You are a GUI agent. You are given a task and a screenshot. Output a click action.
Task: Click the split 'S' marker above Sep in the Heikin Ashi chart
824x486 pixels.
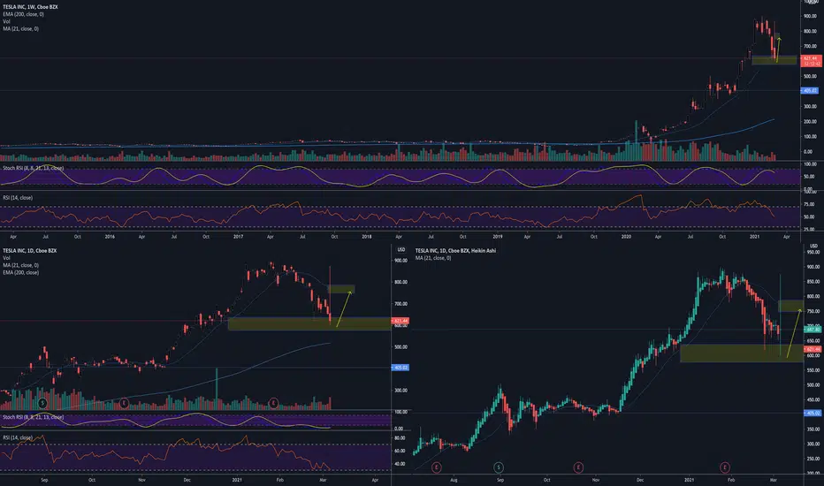(499, 467)
